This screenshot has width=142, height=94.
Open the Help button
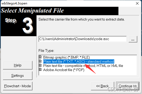coord(18,65)
